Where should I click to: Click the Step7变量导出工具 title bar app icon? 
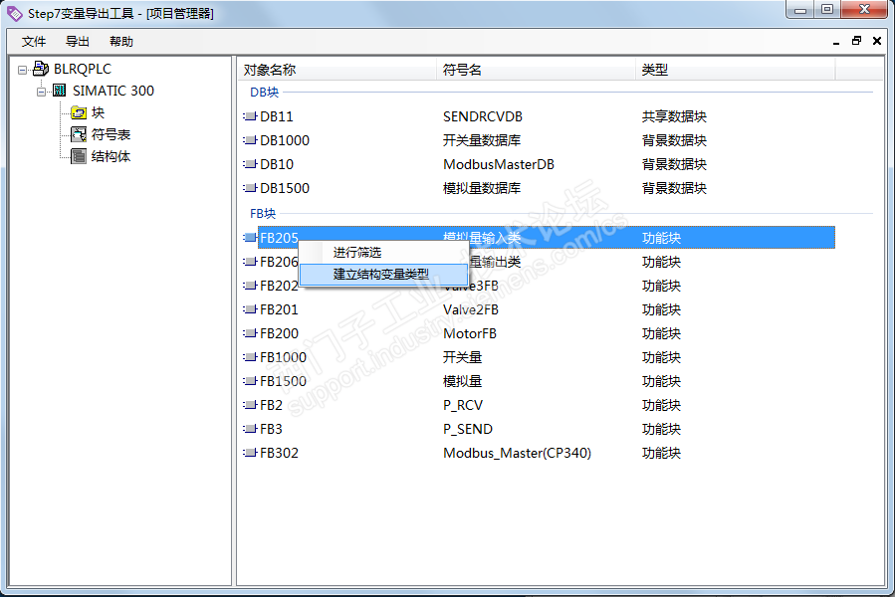click(x=14, y=14)
